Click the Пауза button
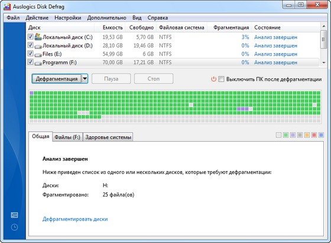Screen dimensions: 331x243 (111, 79)
